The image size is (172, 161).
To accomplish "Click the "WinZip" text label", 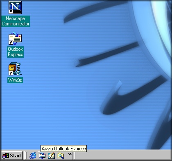I will (x=15, y=80).
